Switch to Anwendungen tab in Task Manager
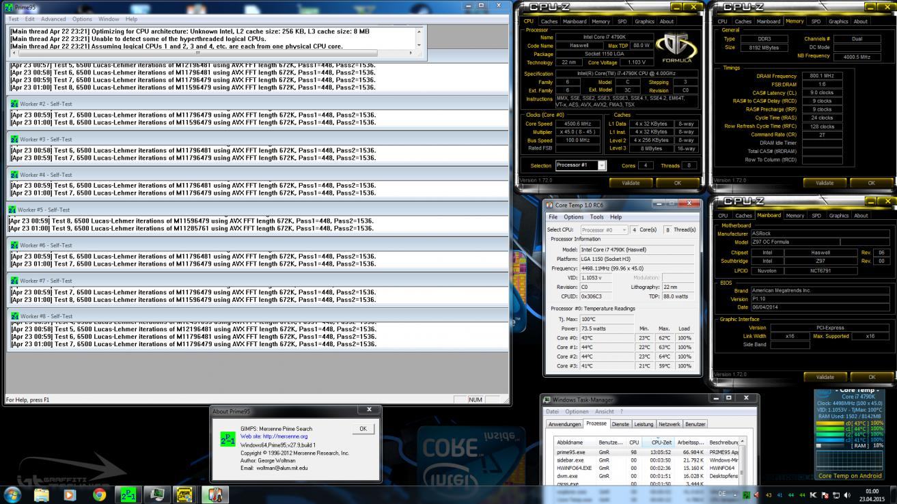The image size is (897, 504). coord(565,424)
